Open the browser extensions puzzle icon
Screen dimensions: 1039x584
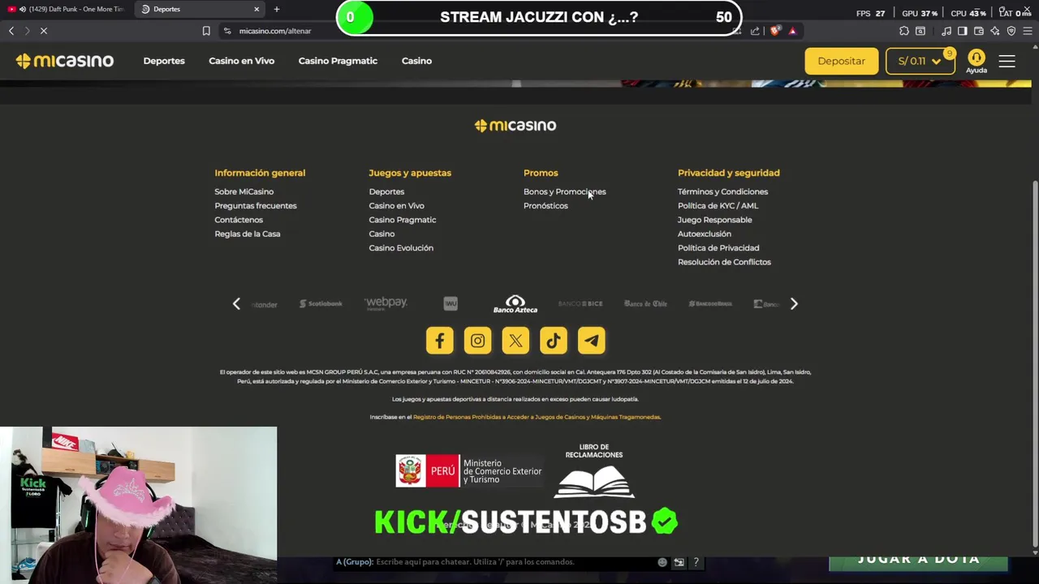point(904,31)
